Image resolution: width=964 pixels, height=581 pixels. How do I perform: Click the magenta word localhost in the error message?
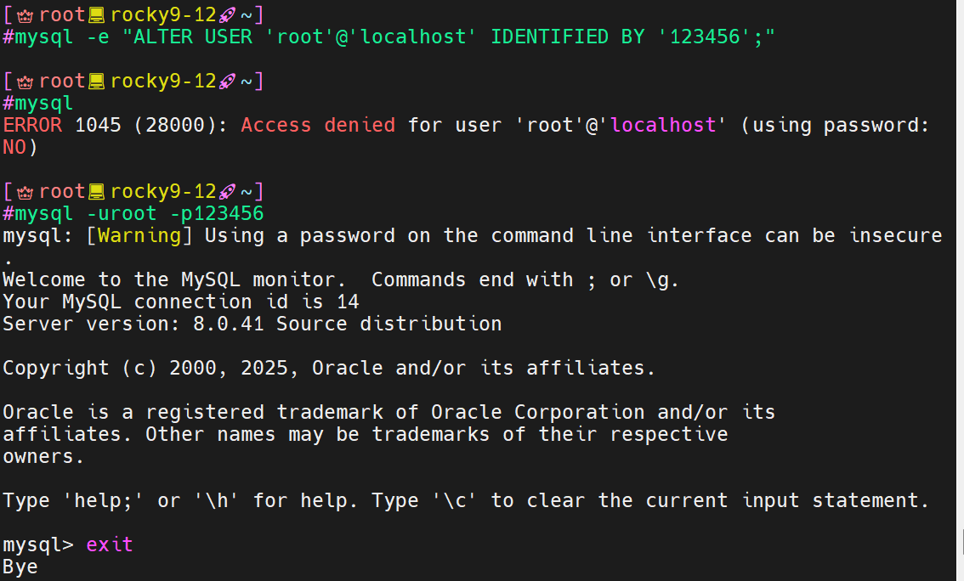pyautogui.click(x=663, y=126)
